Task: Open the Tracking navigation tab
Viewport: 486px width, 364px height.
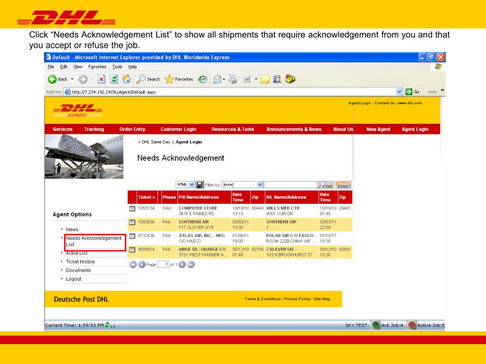Action: pyautogui.click(x=94, y=129)
